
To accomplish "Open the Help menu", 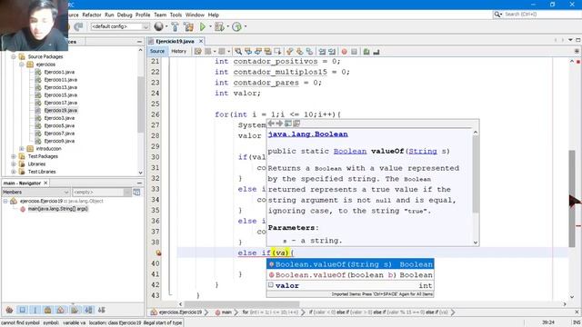I will (213, 15).
